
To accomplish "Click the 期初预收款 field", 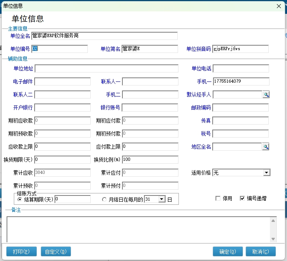I will (63, 134).
